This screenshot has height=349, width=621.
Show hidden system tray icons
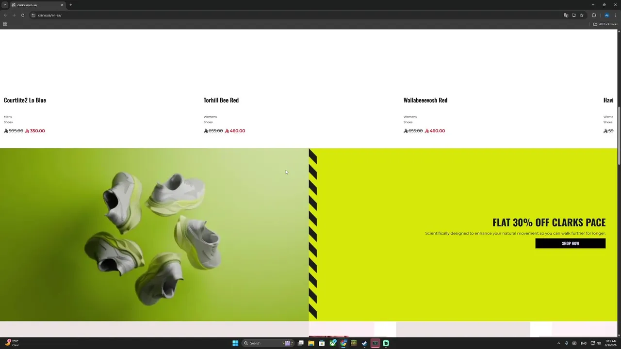(x=558, y=343)
